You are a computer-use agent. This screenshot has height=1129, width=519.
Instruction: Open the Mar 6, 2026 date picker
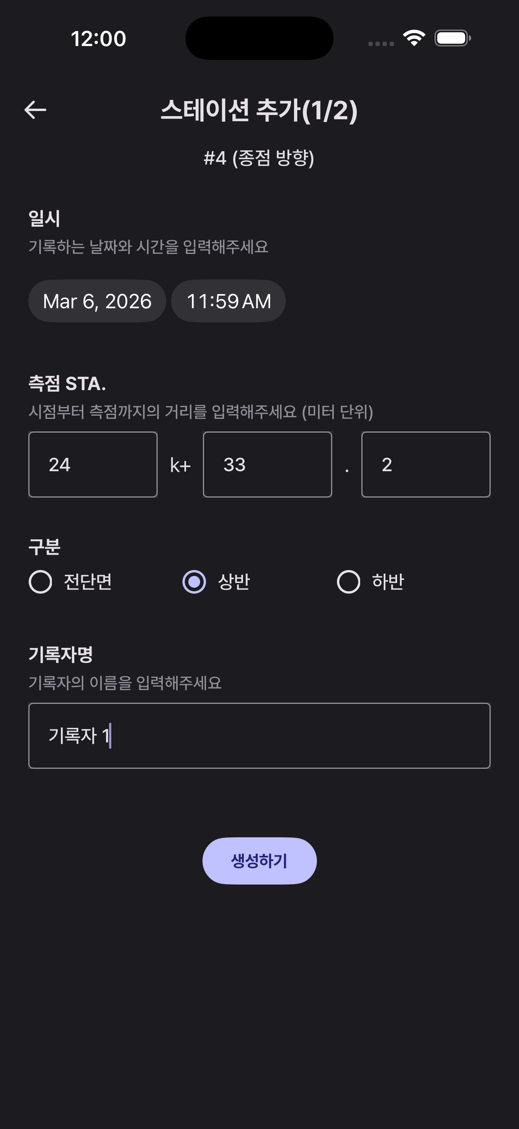(97, 301)
